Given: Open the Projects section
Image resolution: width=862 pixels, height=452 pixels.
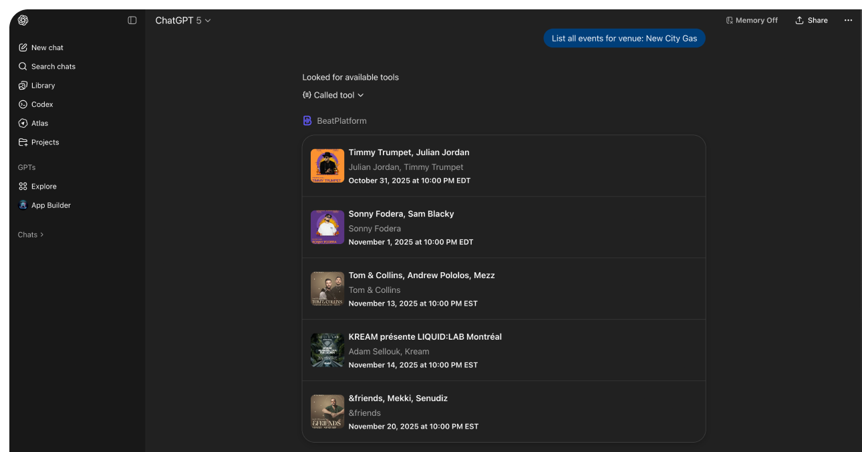Looking at the screenshot, I should [45, 142].
